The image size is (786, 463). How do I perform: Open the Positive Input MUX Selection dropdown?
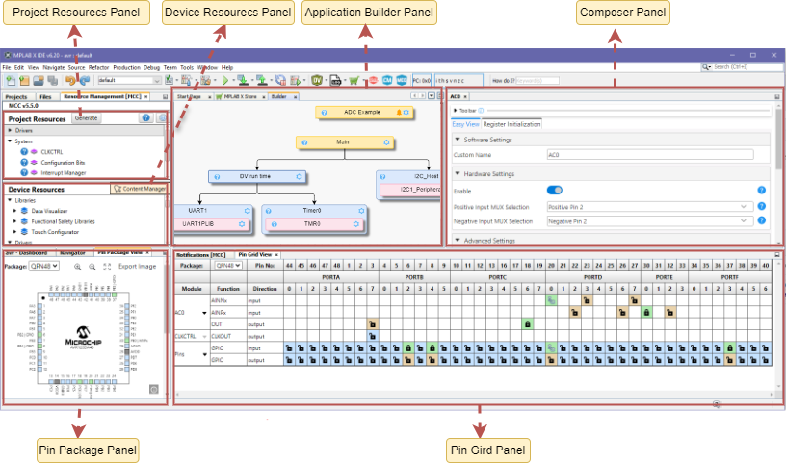click(x=648, y=206)
